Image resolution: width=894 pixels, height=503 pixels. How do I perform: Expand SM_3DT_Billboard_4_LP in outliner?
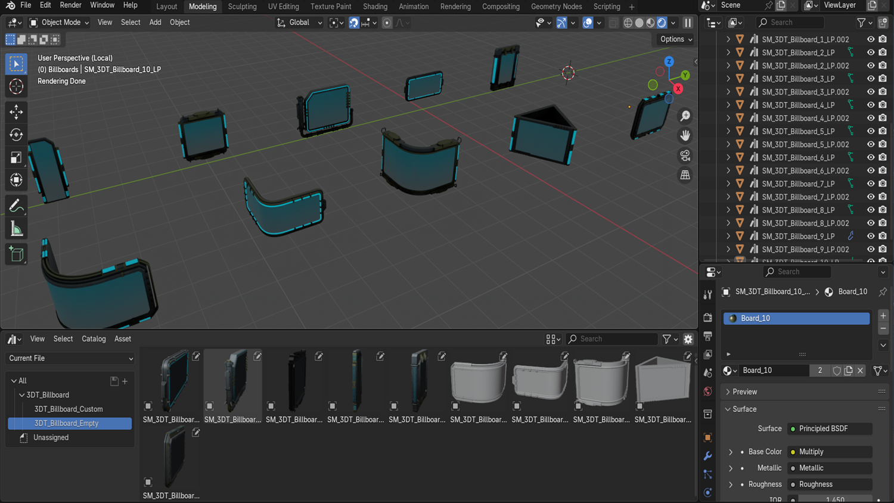point(728,105)
